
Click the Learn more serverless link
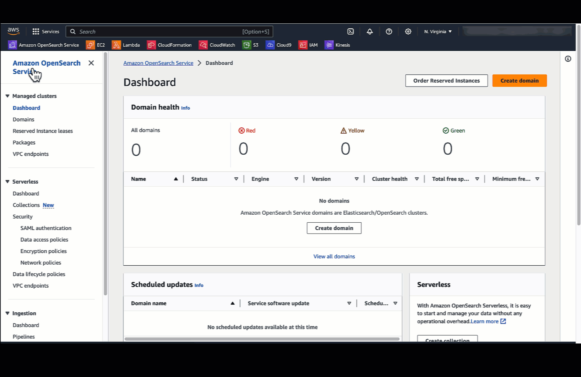tap(485, 321)
